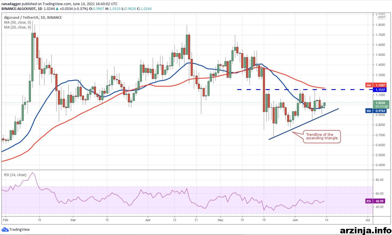
Task: Click the 1.3000 price axis label
Action: [381, 75]
